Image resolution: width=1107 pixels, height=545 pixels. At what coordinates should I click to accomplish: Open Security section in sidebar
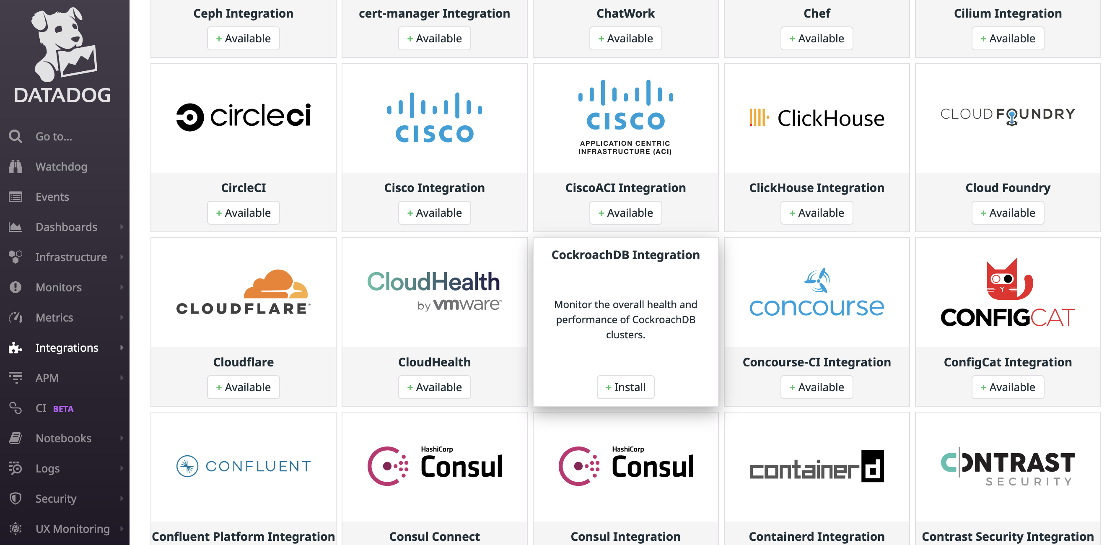[55, 498]
